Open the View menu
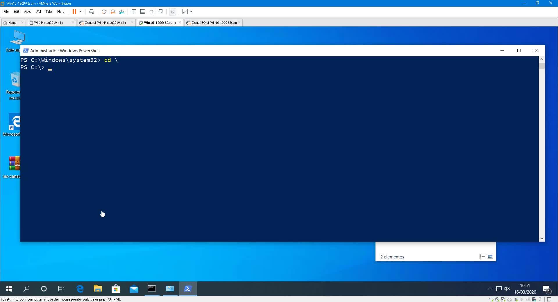 click(27, 12)
